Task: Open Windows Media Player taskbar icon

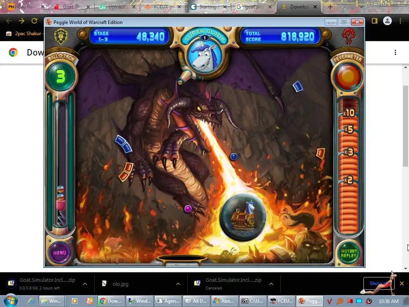Action: click(x=75, y=301)
